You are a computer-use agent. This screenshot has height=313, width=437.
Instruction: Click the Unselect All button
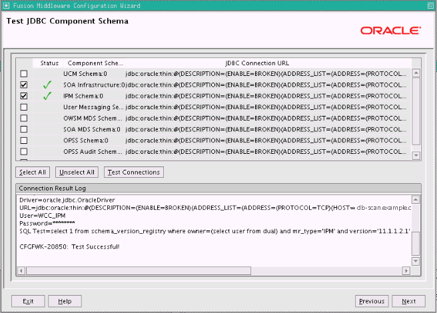click(77, 172)
